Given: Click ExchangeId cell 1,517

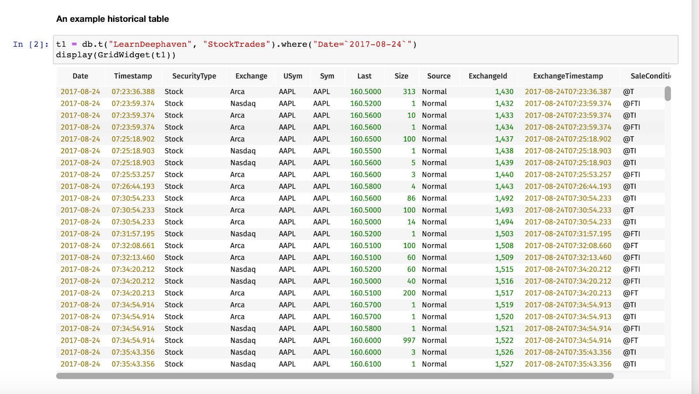Looking at the screenshot, I should (x=504, y=293).
